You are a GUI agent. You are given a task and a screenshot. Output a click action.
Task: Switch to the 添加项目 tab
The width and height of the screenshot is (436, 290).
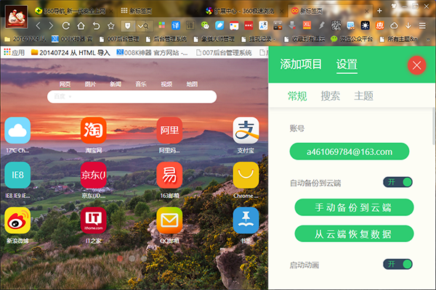point(301,65)
